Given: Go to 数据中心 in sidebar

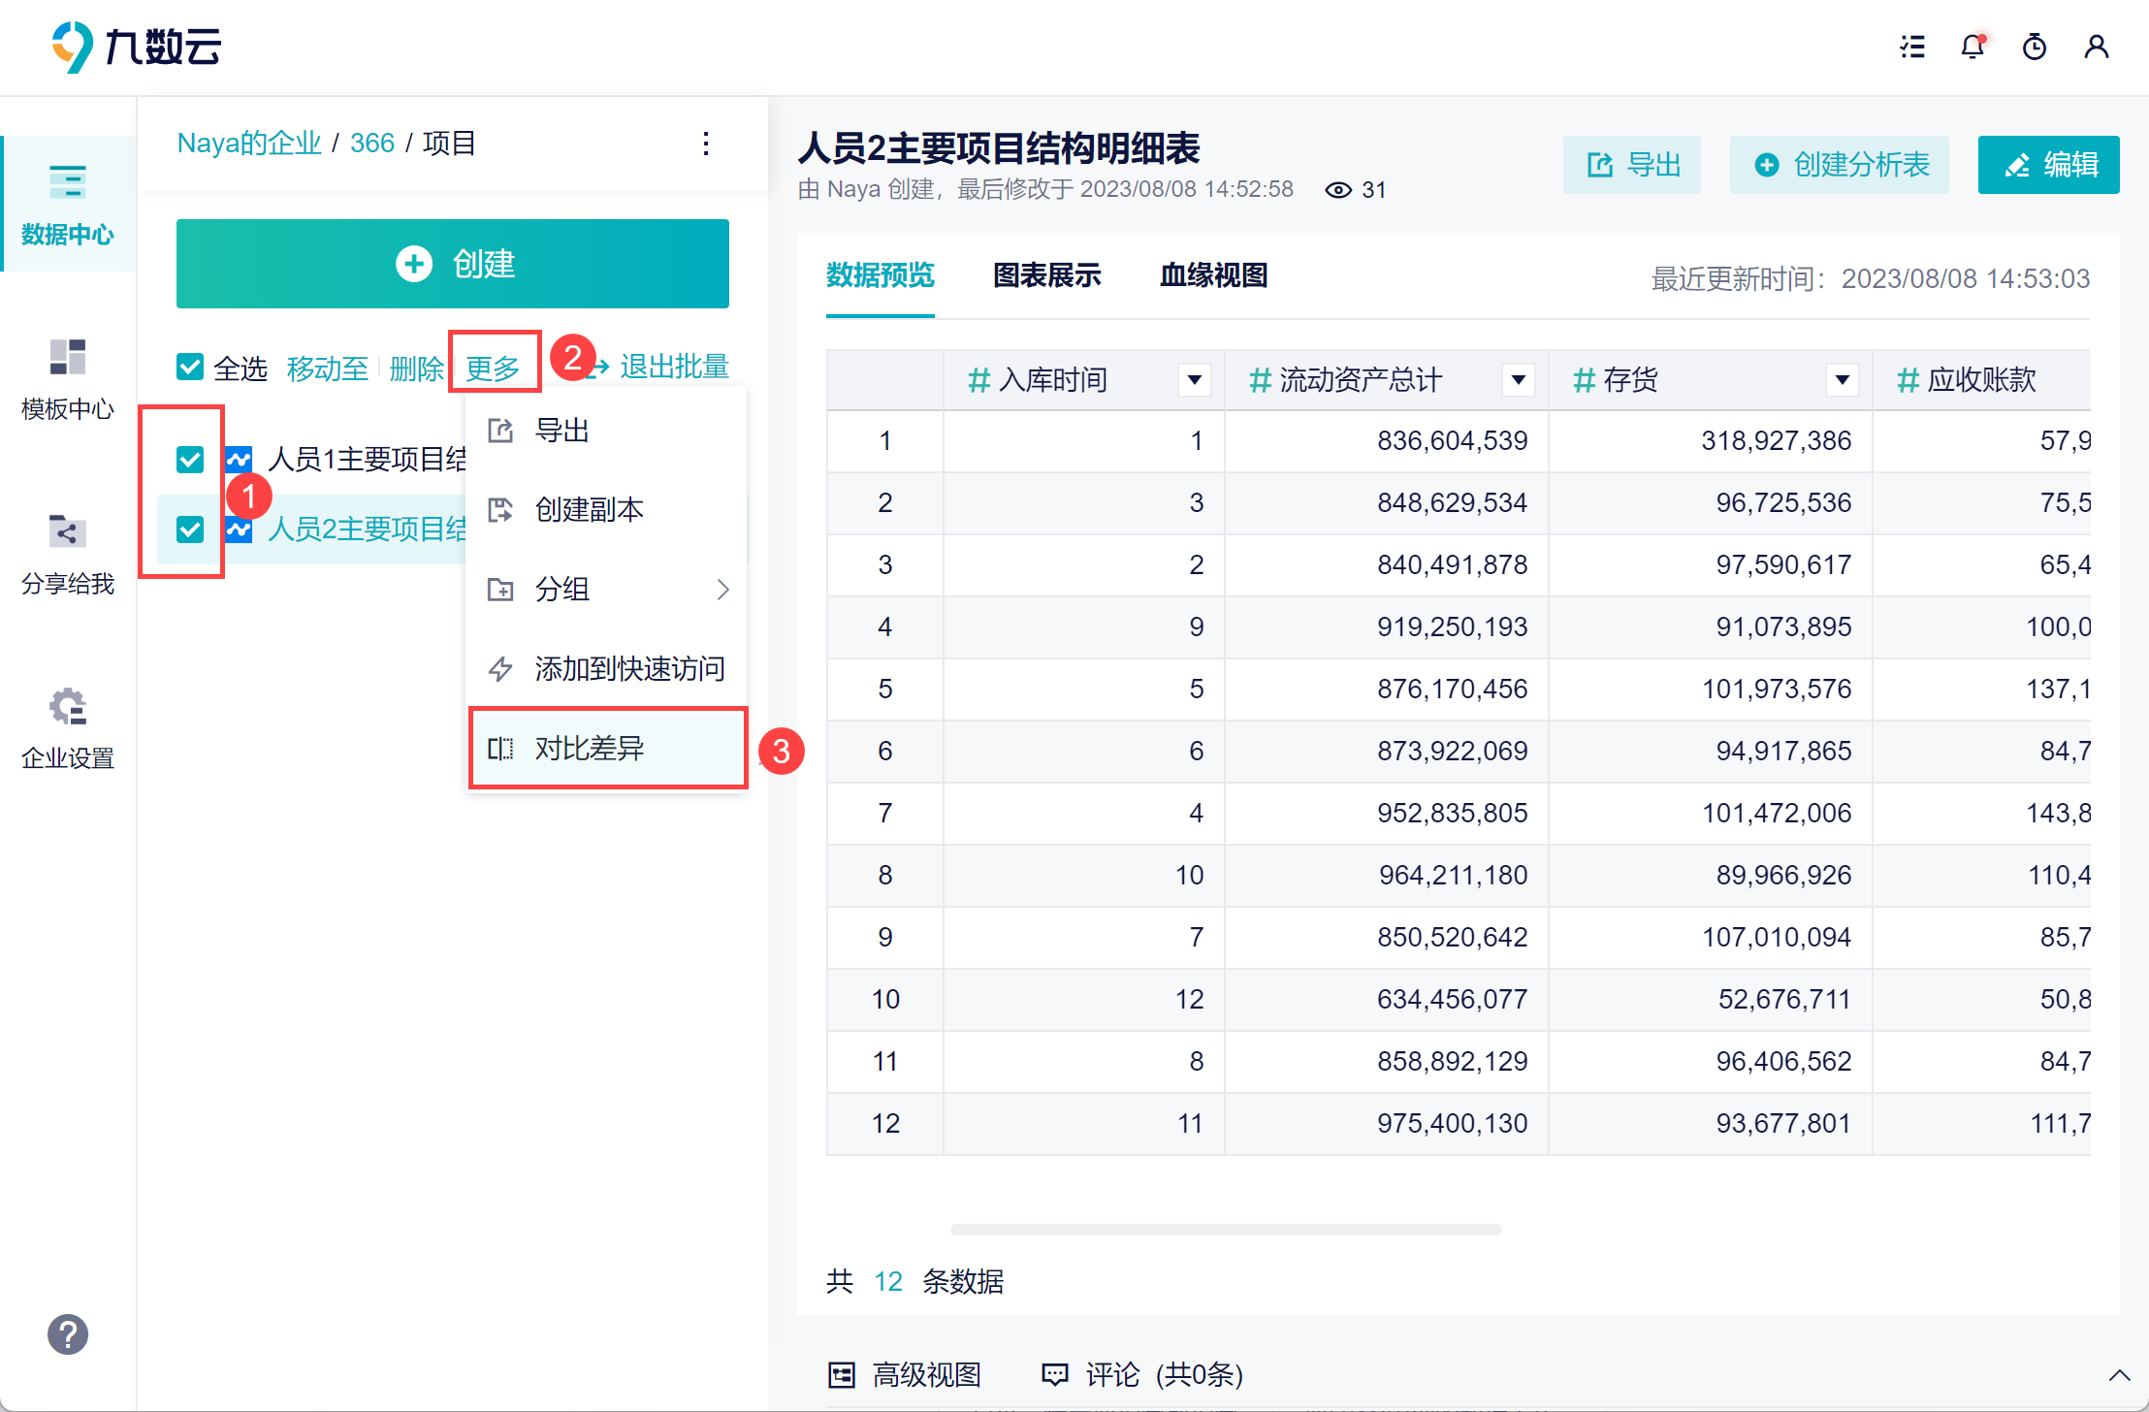Looking at the screenshot, I should [68, 204].
